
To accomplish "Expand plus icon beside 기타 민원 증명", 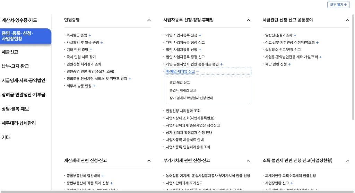I will point(91,50).
